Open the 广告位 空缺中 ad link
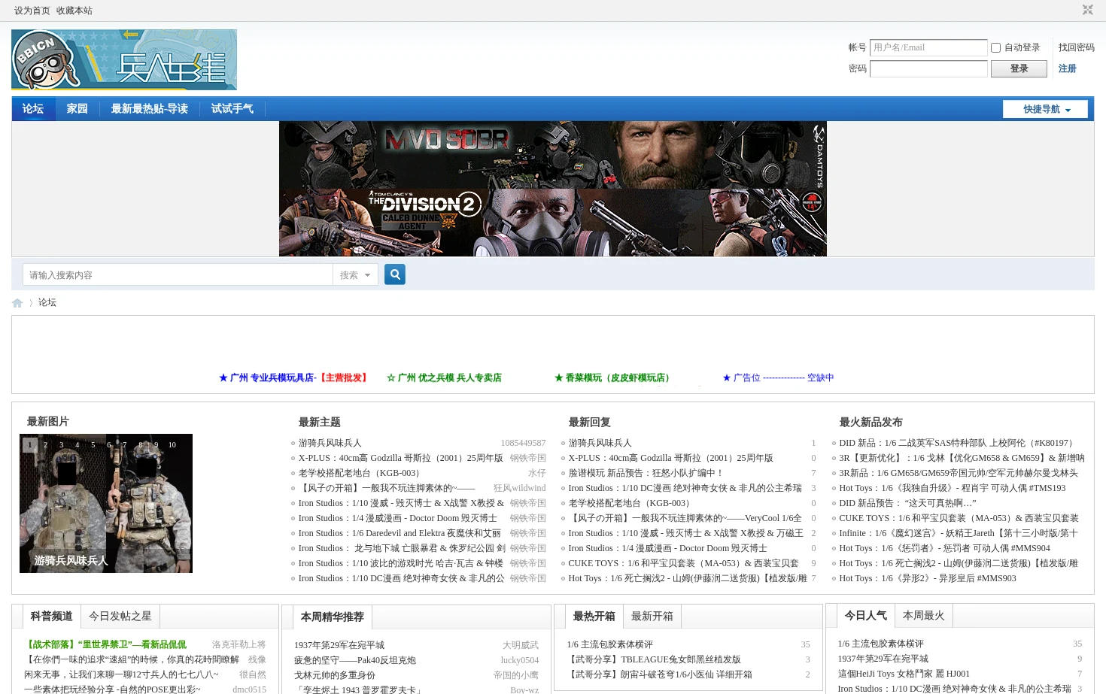The height and width of the screenshot is (694, 1106). 778,377
